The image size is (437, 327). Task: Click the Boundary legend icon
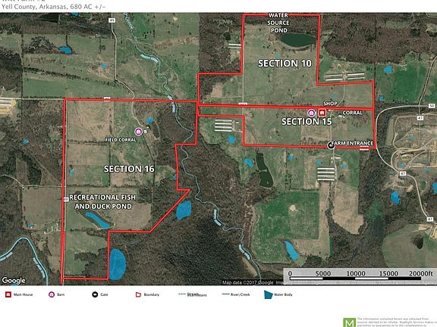click(x=138, y=294)
